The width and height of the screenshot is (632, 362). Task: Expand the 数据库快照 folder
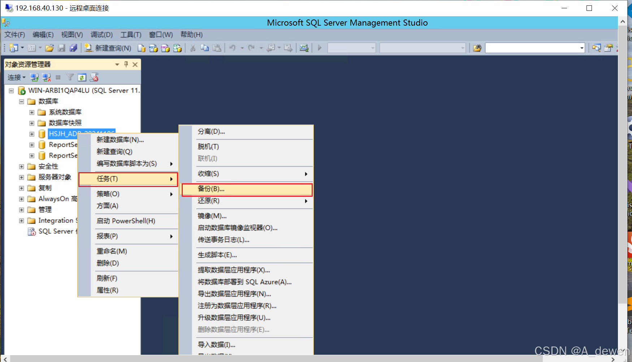point(32,123)
